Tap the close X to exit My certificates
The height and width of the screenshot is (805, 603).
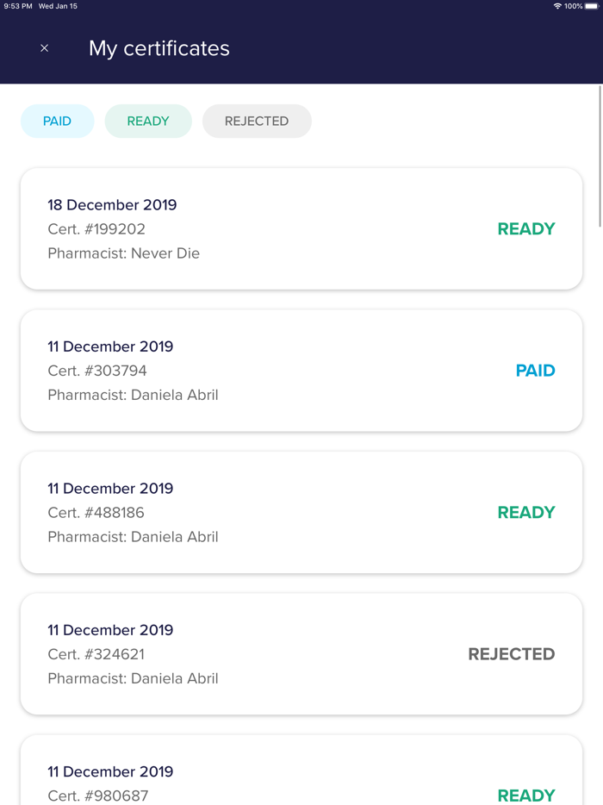(x=44, y=48)
